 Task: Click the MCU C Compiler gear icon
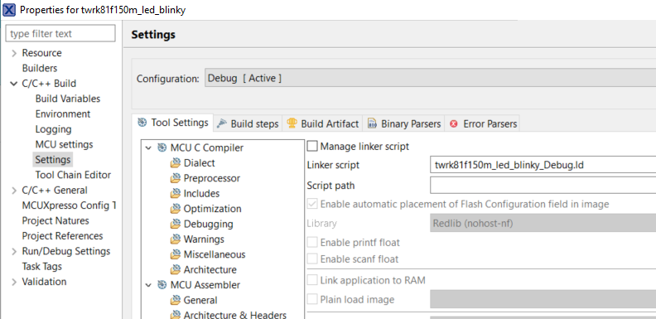162,147
